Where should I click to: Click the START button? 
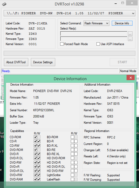pos(122,62)
